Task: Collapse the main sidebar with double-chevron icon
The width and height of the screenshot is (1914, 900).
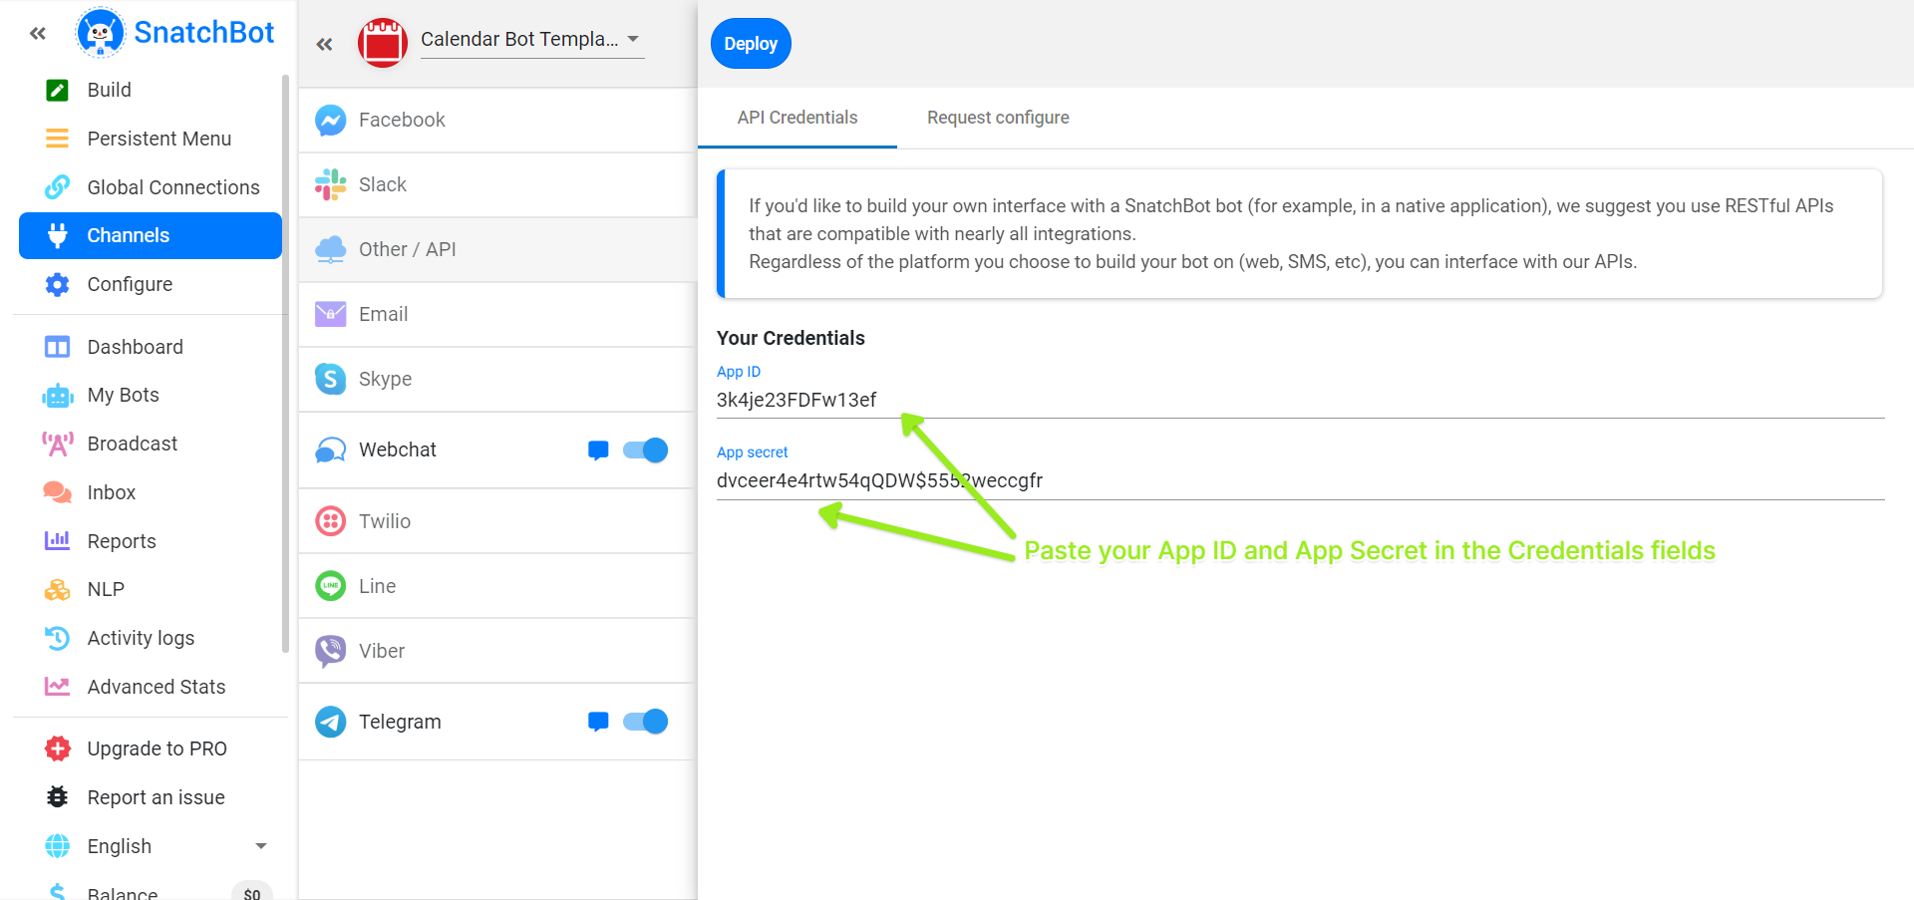Action: [x=38, y=33]
